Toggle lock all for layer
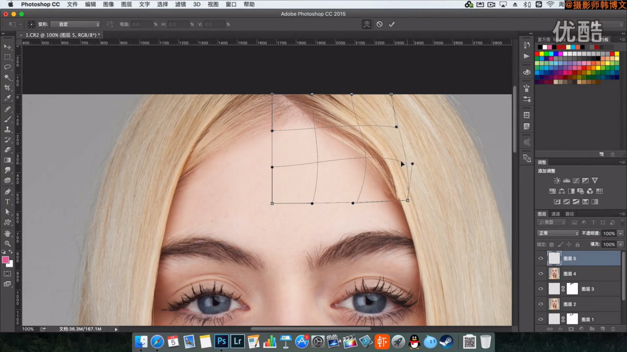The width and height of the screenshot is (627, 352). click(577, 244)
